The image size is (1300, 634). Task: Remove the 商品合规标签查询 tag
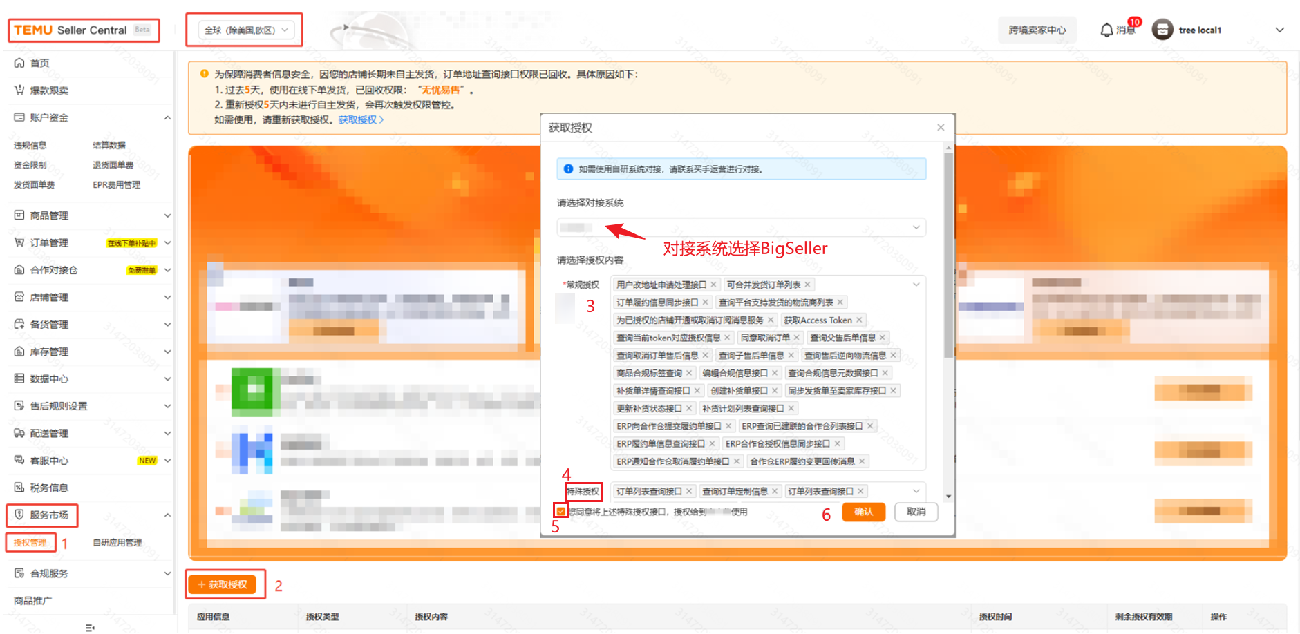coord(688,373)
